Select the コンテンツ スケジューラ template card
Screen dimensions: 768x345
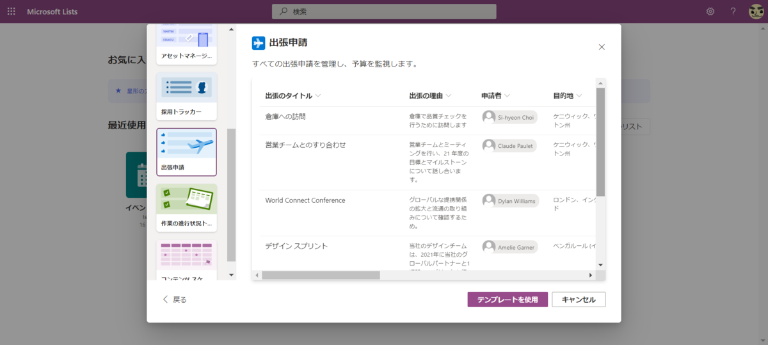186,260
